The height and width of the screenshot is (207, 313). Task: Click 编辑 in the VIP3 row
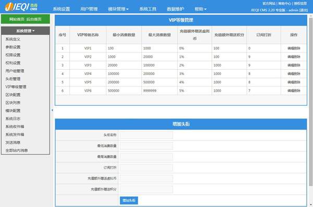(x=291, y=66)
